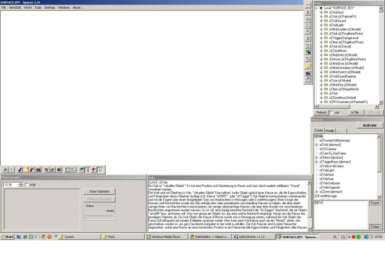Viewport: 385px width, 267px height.
Task: Click the curved return-arrow icon in vertical toolbar
Action: pyautogui.click(x=308, y=25)
